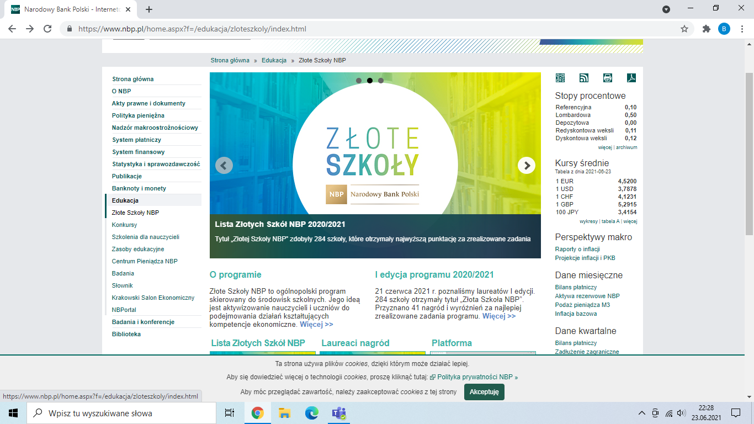Open Publikacje menu item
The image size is (754, 424).
tap(127, 176)
